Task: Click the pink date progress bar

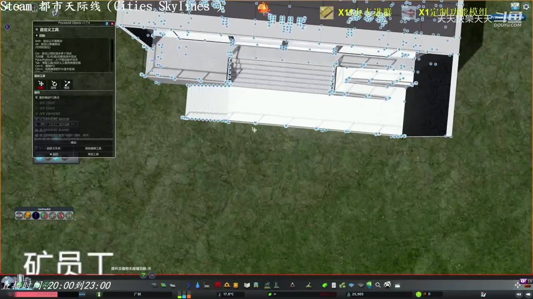Action: click(x=33, y=294)
